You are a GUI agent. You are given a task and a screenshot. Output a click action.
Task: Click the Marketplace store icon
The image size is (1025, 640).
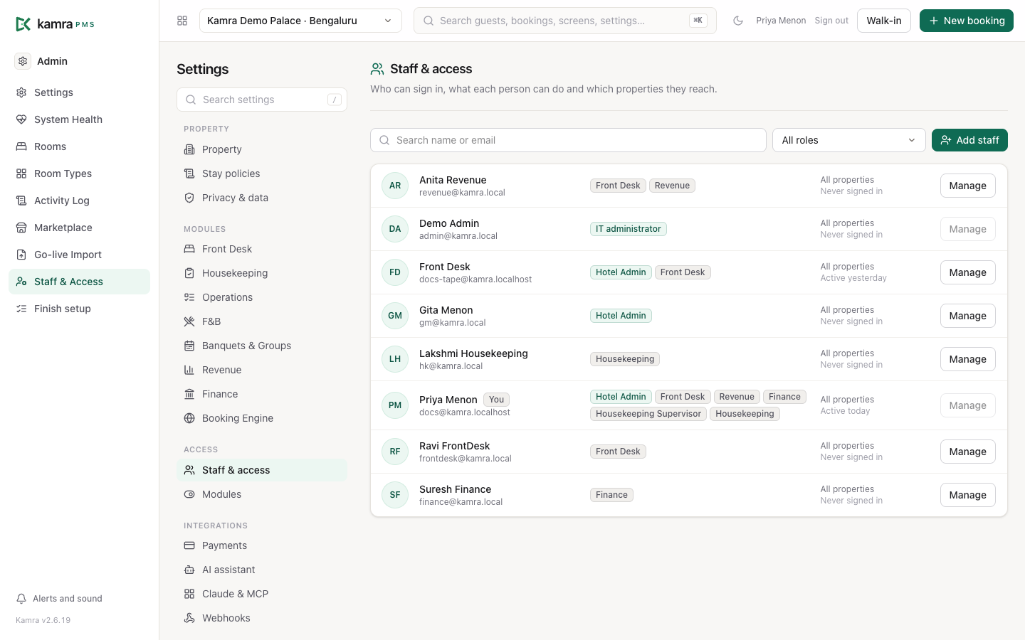tap(21, 228)
